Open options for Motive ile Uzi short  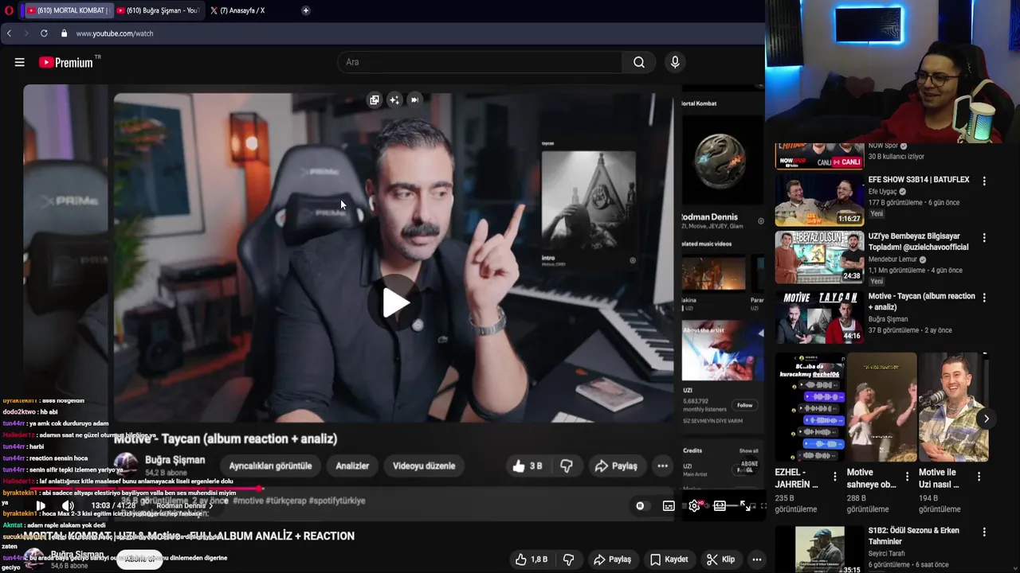click(x=979, y=477)
